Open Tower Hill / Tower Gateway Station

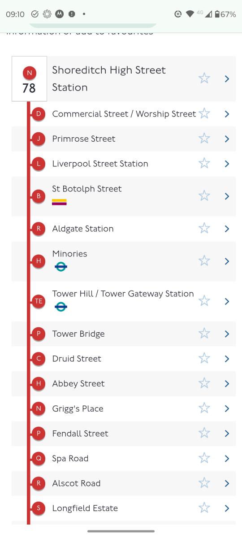[124, 301]
